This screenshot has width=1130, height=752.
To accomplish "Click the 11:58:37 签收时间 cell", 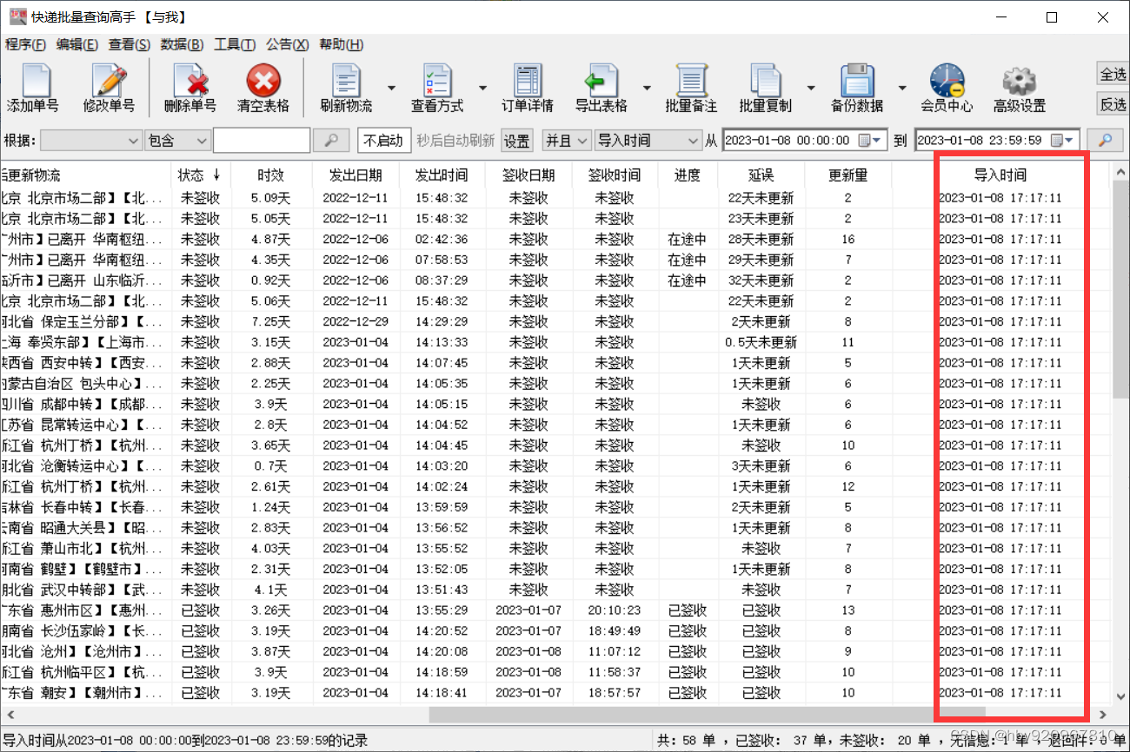I will pyautogui.click(x=615, y=672).
